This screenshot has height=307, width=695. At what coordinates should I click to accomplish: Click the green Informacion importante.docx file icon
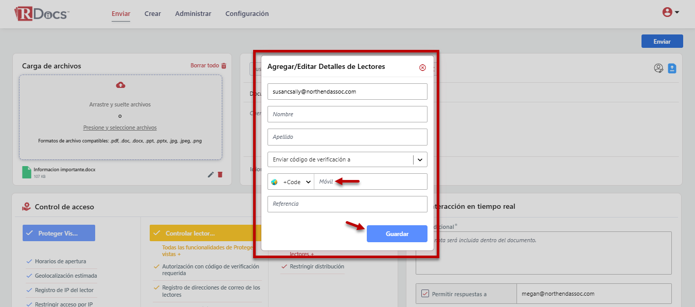coord(27,172)
